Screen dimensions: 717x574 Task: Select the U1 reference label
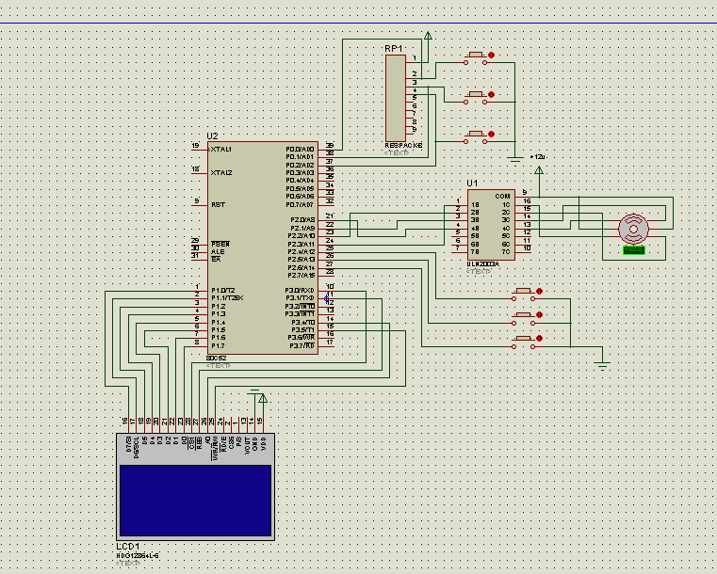point(473,183)
